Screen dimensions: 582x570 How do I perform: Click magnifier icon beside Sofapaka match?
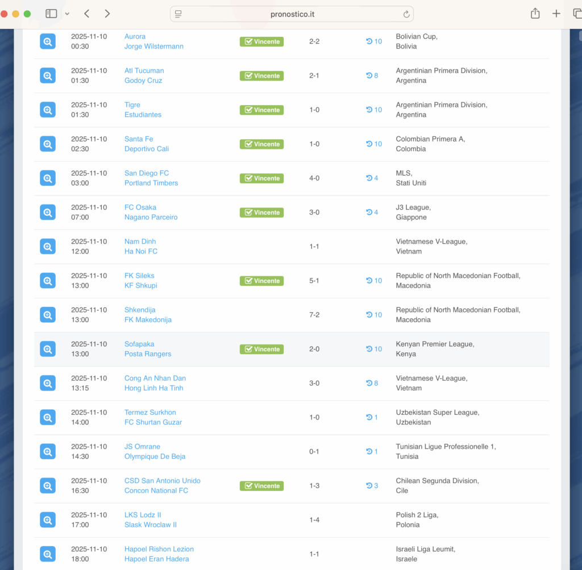[x=48, y=349]
